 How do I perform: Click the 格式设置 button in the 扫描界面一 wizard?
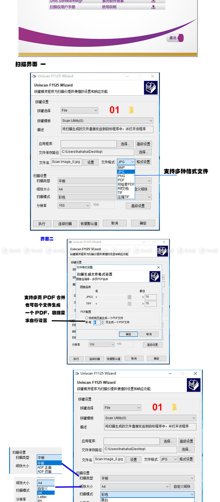[x=143, y=162]
